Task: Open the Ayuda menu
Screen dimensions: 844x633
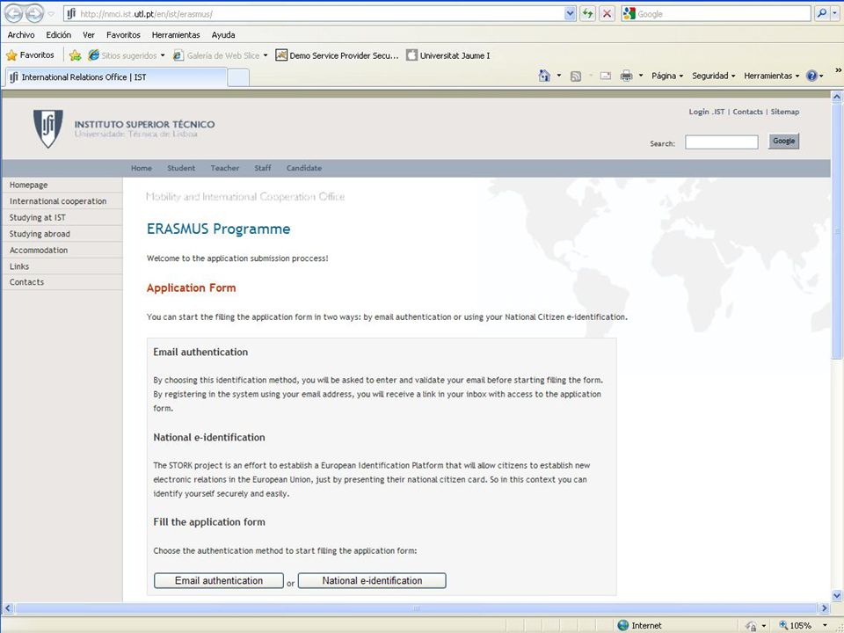Action: coord(222,34)
